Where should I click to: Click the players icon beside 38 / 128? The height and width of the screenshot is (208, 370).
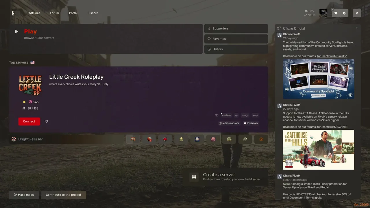(x=24, y=108)
